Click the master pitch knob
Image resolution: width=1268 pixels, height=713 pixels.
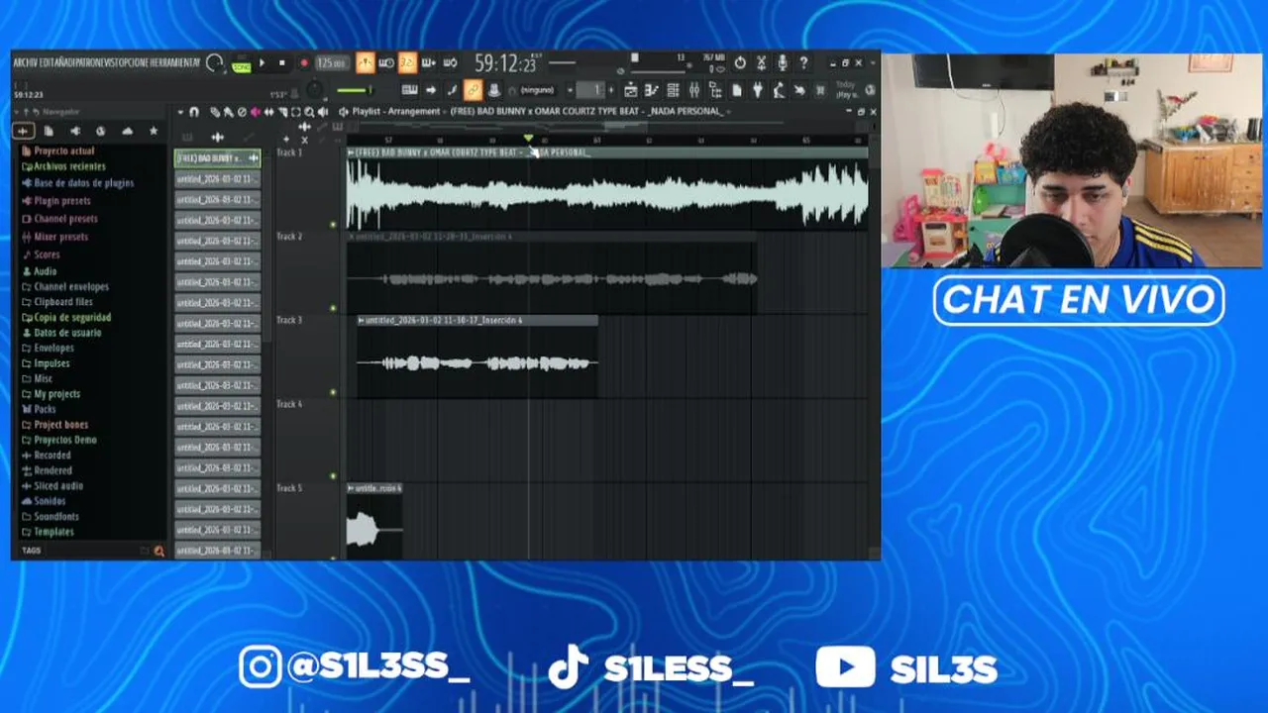coord(314,89)
